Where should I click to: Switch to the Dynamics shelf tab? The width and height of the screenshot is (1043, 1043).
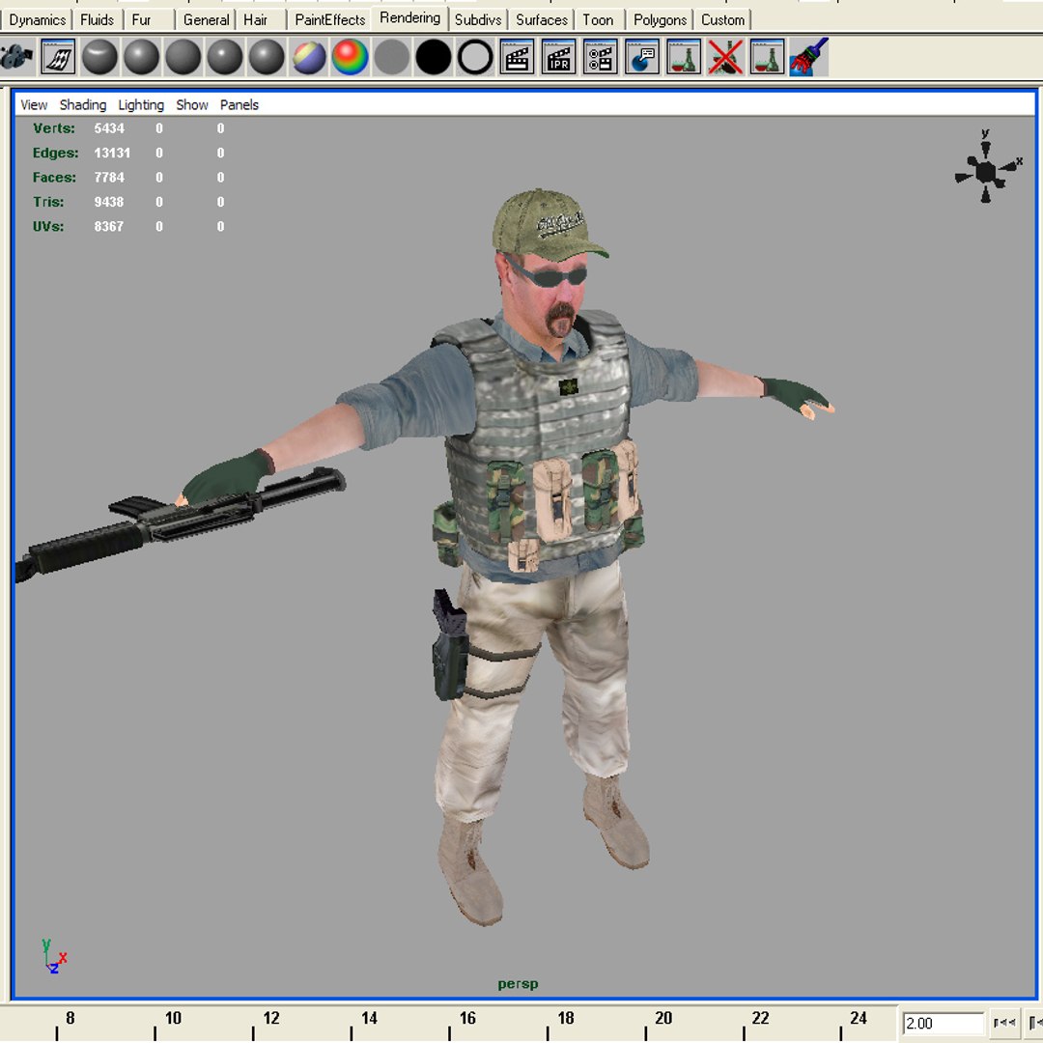pyautogui.click(x=37, y=20)
